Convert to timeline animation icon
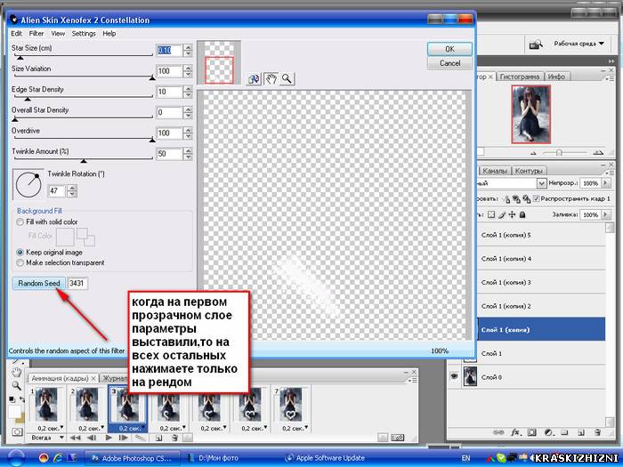The image size is (623, 467). (397, 438)
